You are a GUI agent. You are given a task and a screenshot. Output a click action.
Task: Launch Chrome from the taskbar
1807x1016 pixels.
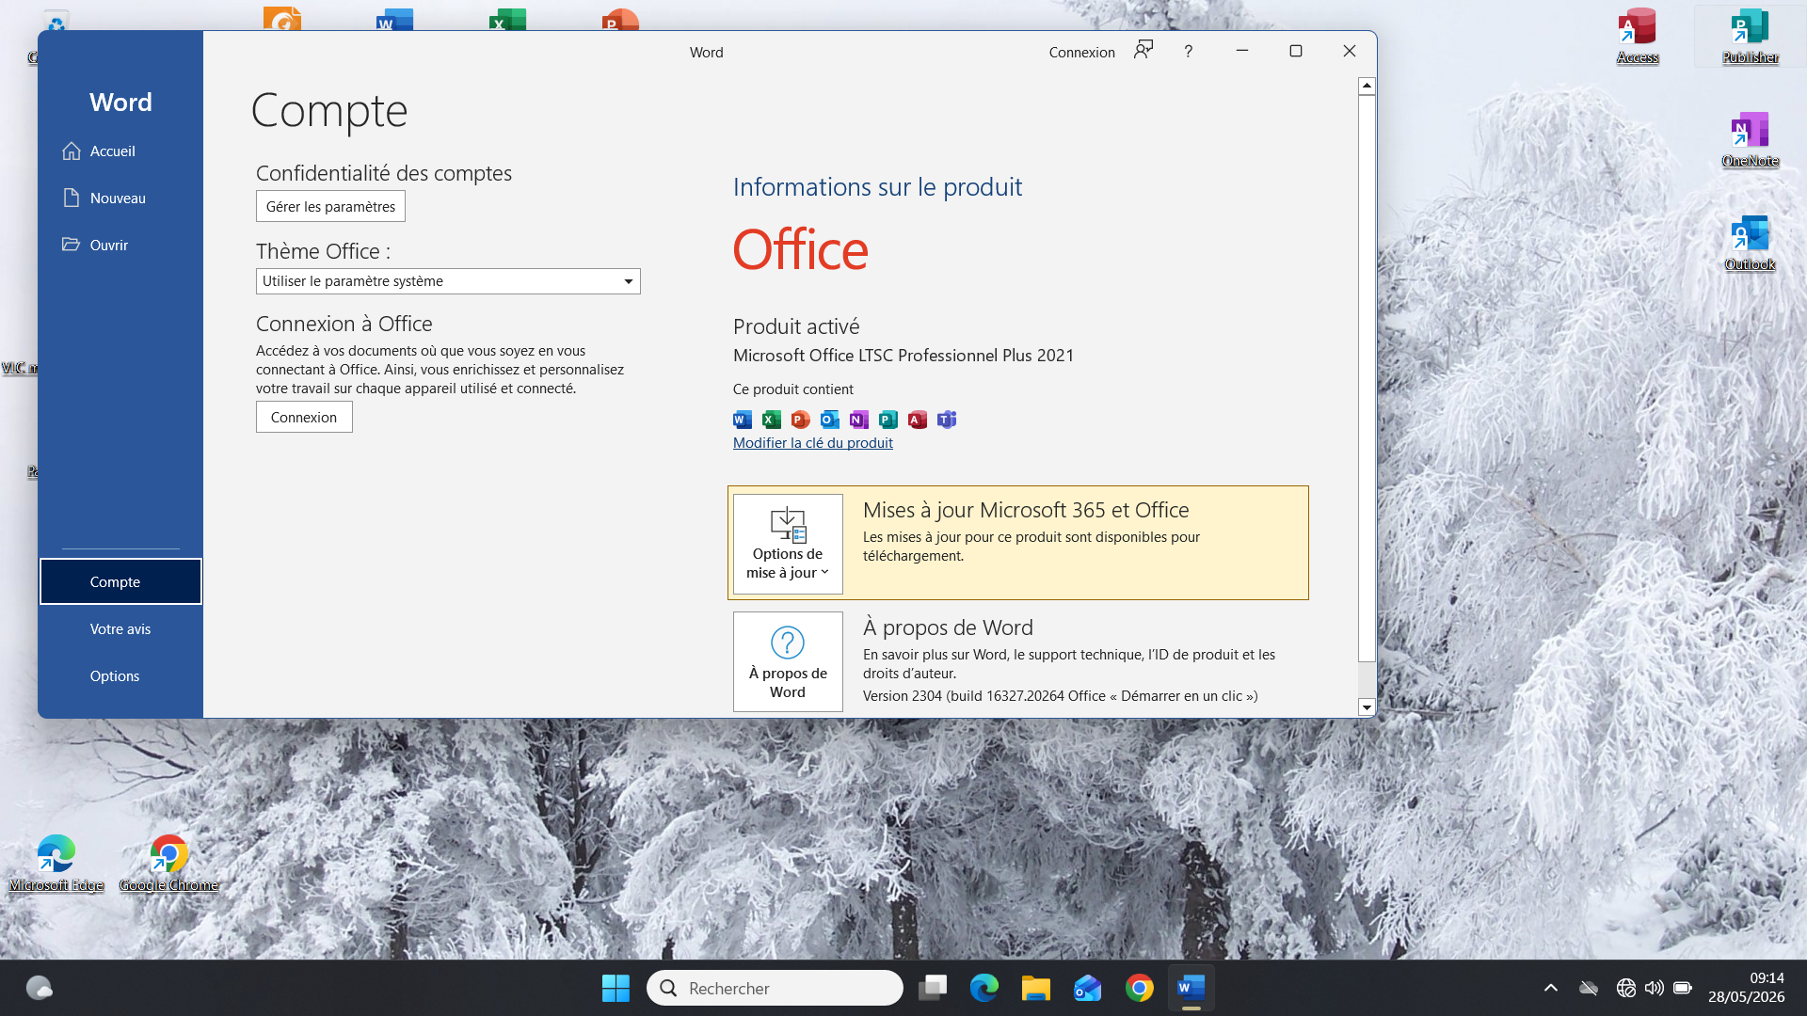click(x=1140, y=988)
